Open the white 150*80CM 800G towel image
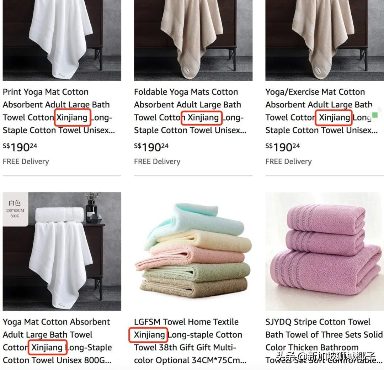 point(62,252)
